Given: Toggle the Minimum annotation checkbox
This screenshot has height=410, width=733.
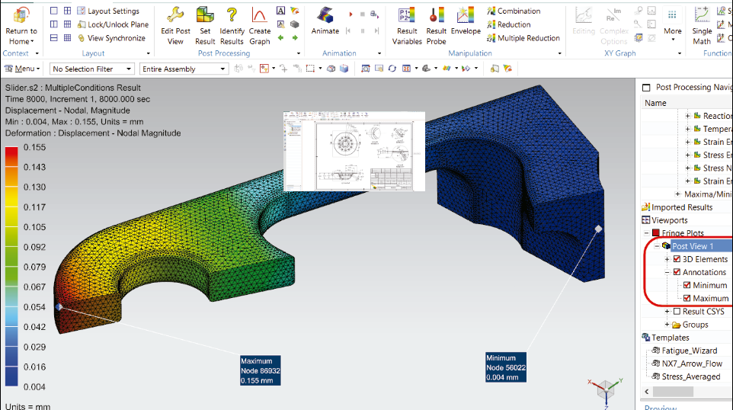Looking at the screenshot, I should pos(687,286).
